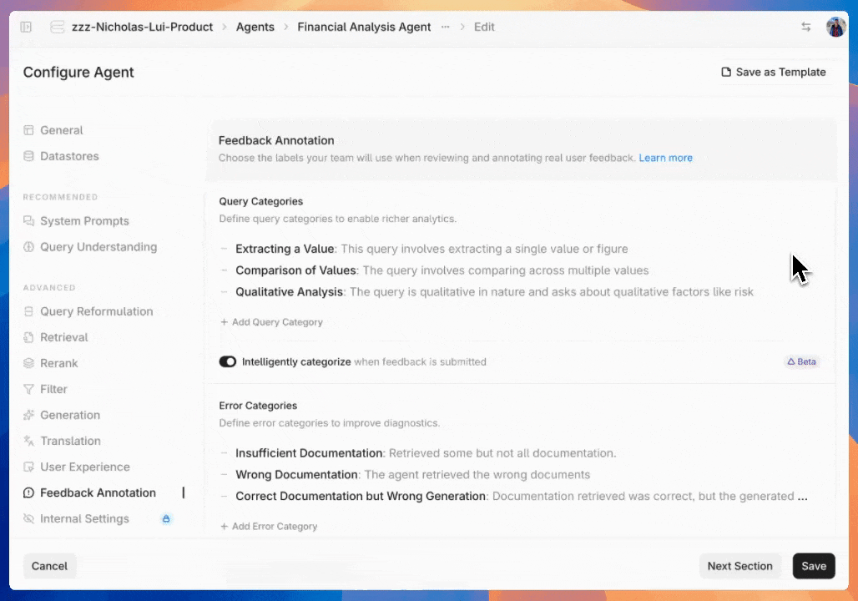
Task: Open the user profile avatar
Action: coord(835,27)
